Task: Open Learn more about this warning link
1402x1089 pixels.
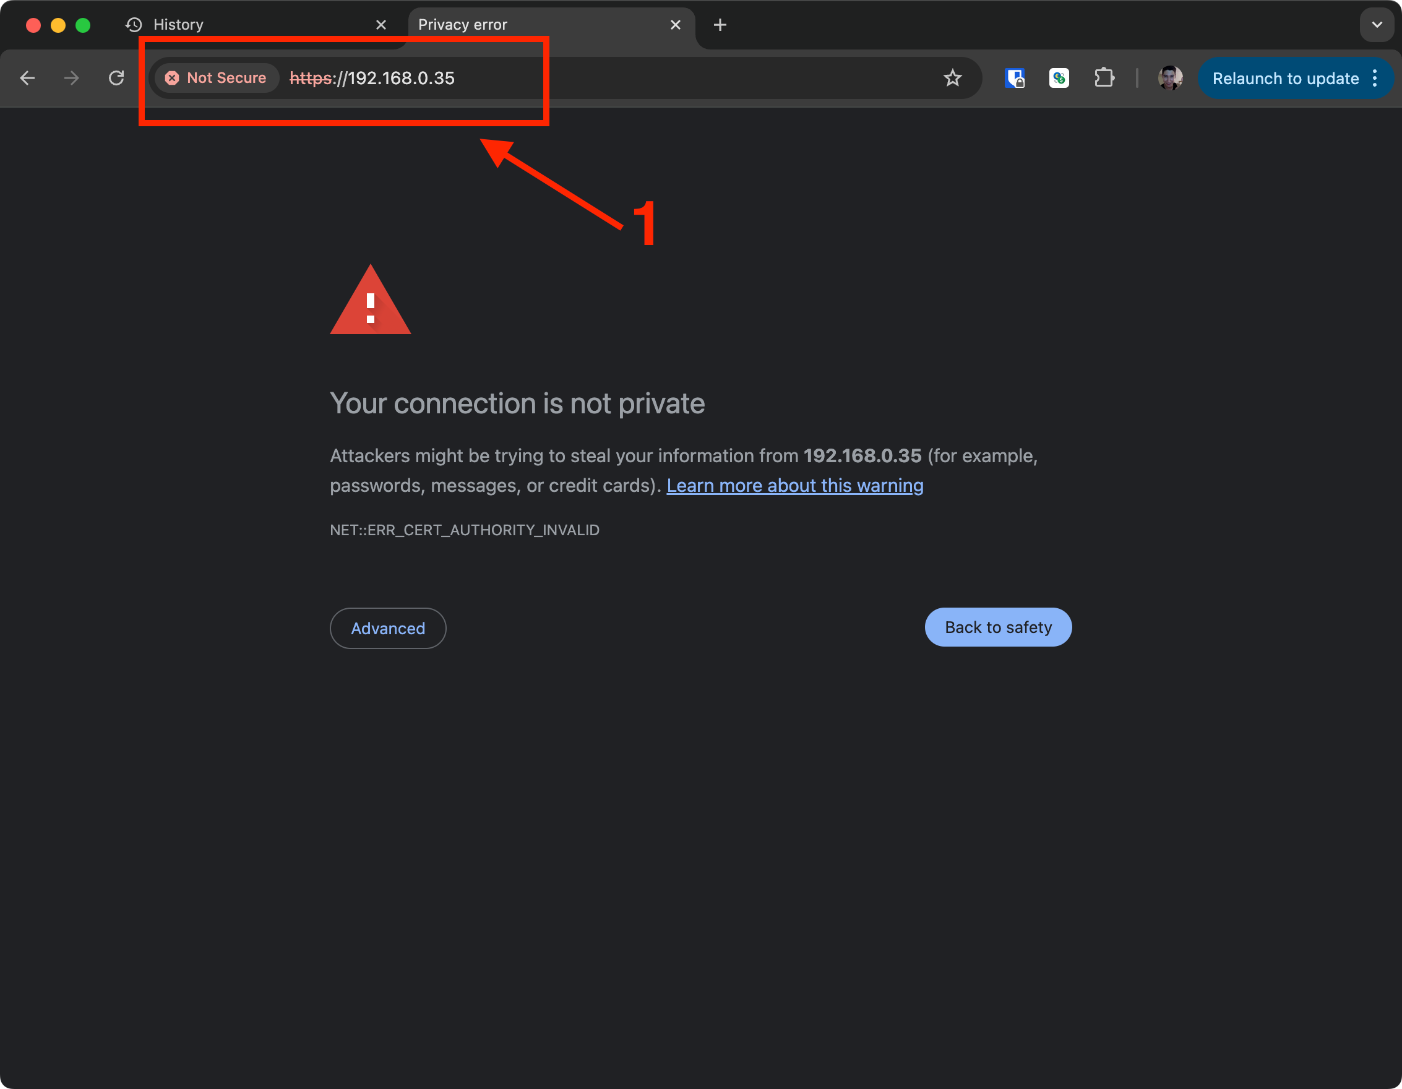Action: pos(794,486)
